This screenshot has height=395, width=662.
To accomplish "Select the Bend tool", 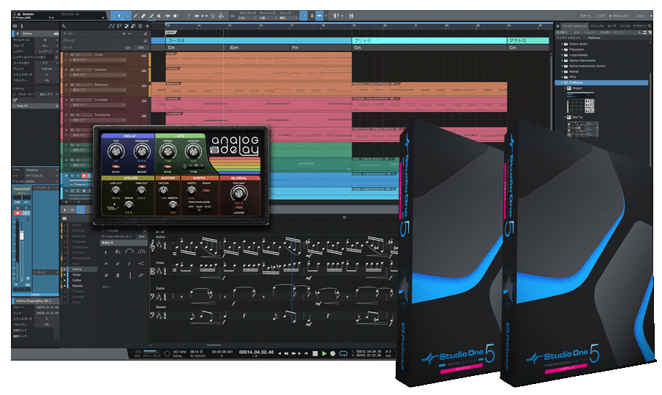I will tap(168, 16).
